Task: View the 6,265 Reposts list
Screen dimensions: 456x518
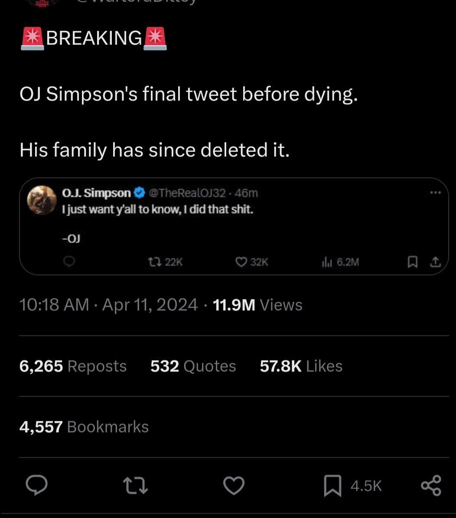Action: click(73, 366)
